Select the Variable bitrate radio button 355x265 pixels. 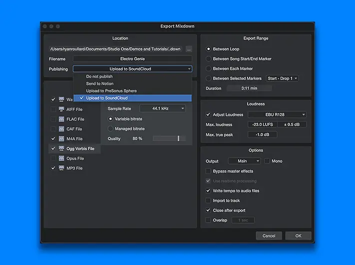point(110,119)
